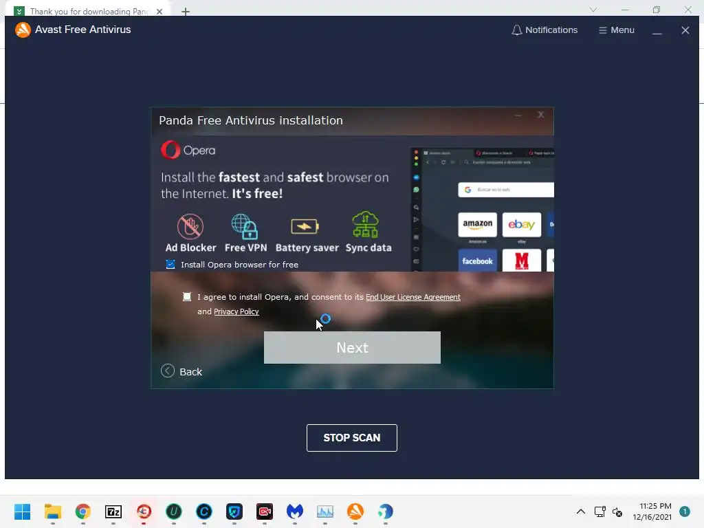The image size is (704, 528).
Task: Open the notification count badge
Action: pyautogui.click(x=685, y=511)
